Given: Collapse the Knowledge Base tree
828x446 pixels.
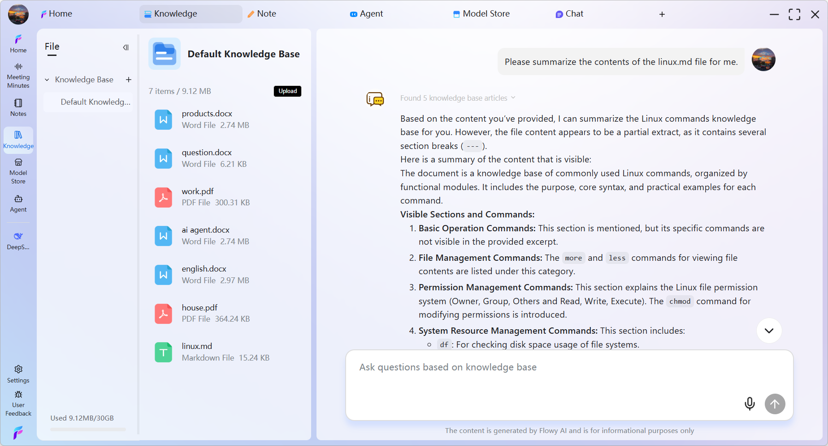Looking at the screenshot, I should coord(47,80).
